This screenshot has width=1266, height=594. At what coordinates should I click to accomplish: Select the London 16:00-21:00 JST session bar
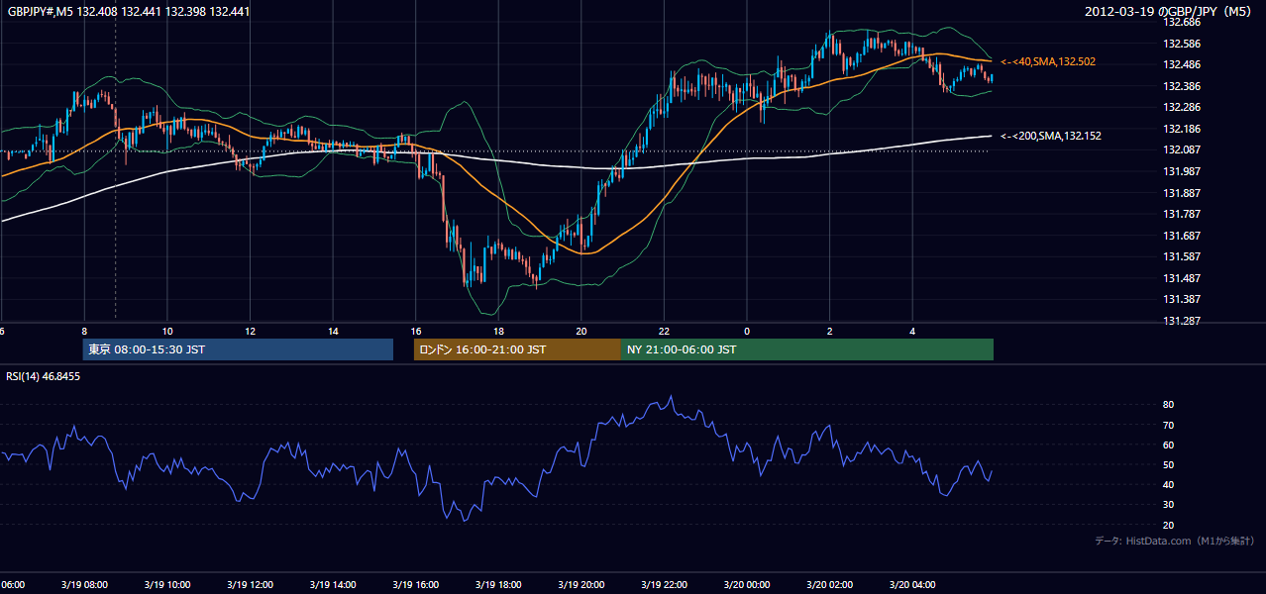click(517, 349)
